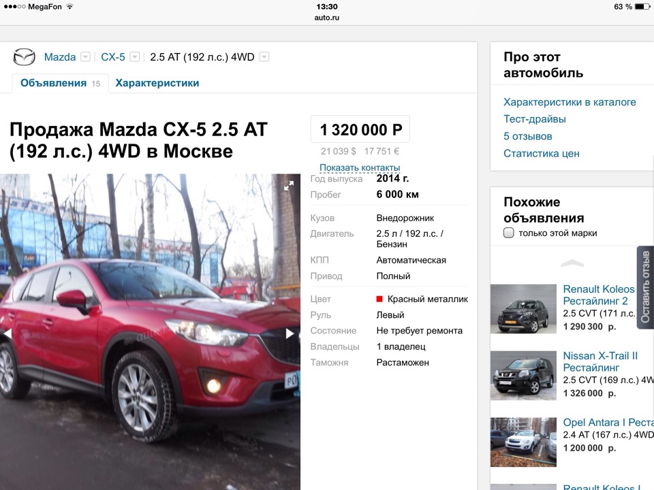The image size is (654, 490).
Task: Open the Nissan X-Trail II thumbnail
Action: tap(523, 376)
